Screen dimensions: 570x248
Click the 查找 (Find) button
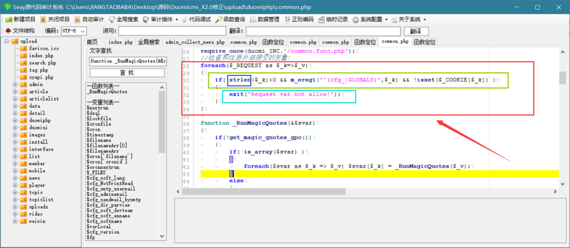coord(127,73)
